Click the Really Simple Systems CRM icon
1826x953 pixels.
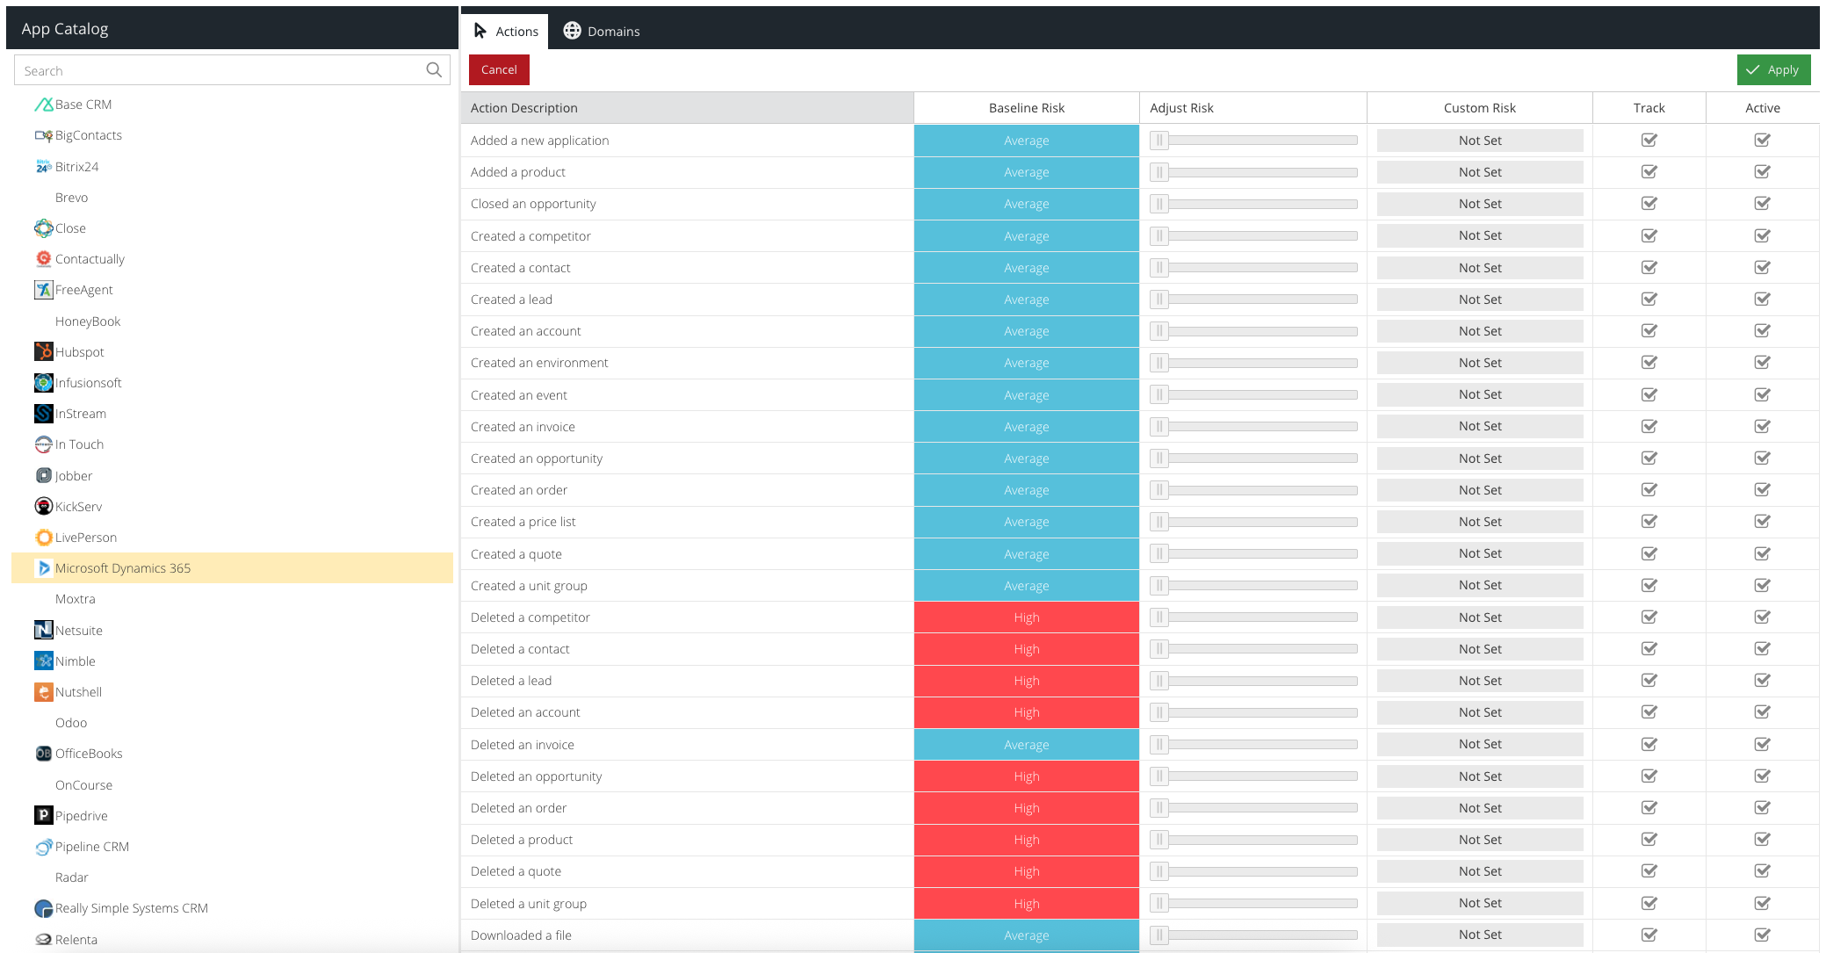coord(44,908)
